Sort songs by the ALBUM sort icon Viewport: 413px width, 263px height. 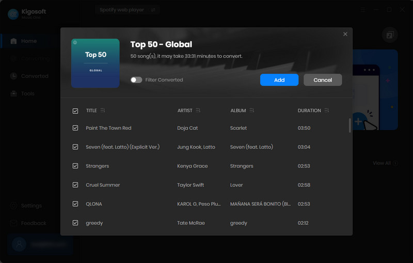pyautogui.click(x=252, y=110)
